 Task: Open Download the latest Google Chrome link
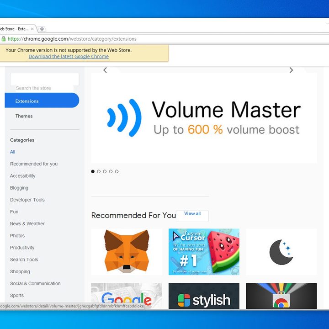[x=69, y=57]
